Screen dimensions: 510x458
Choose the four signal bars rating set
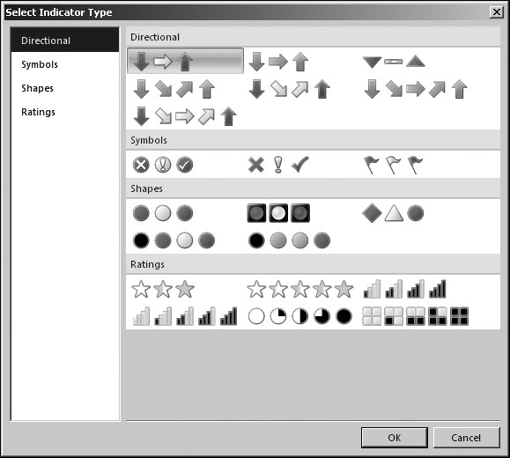click(404, 289)
